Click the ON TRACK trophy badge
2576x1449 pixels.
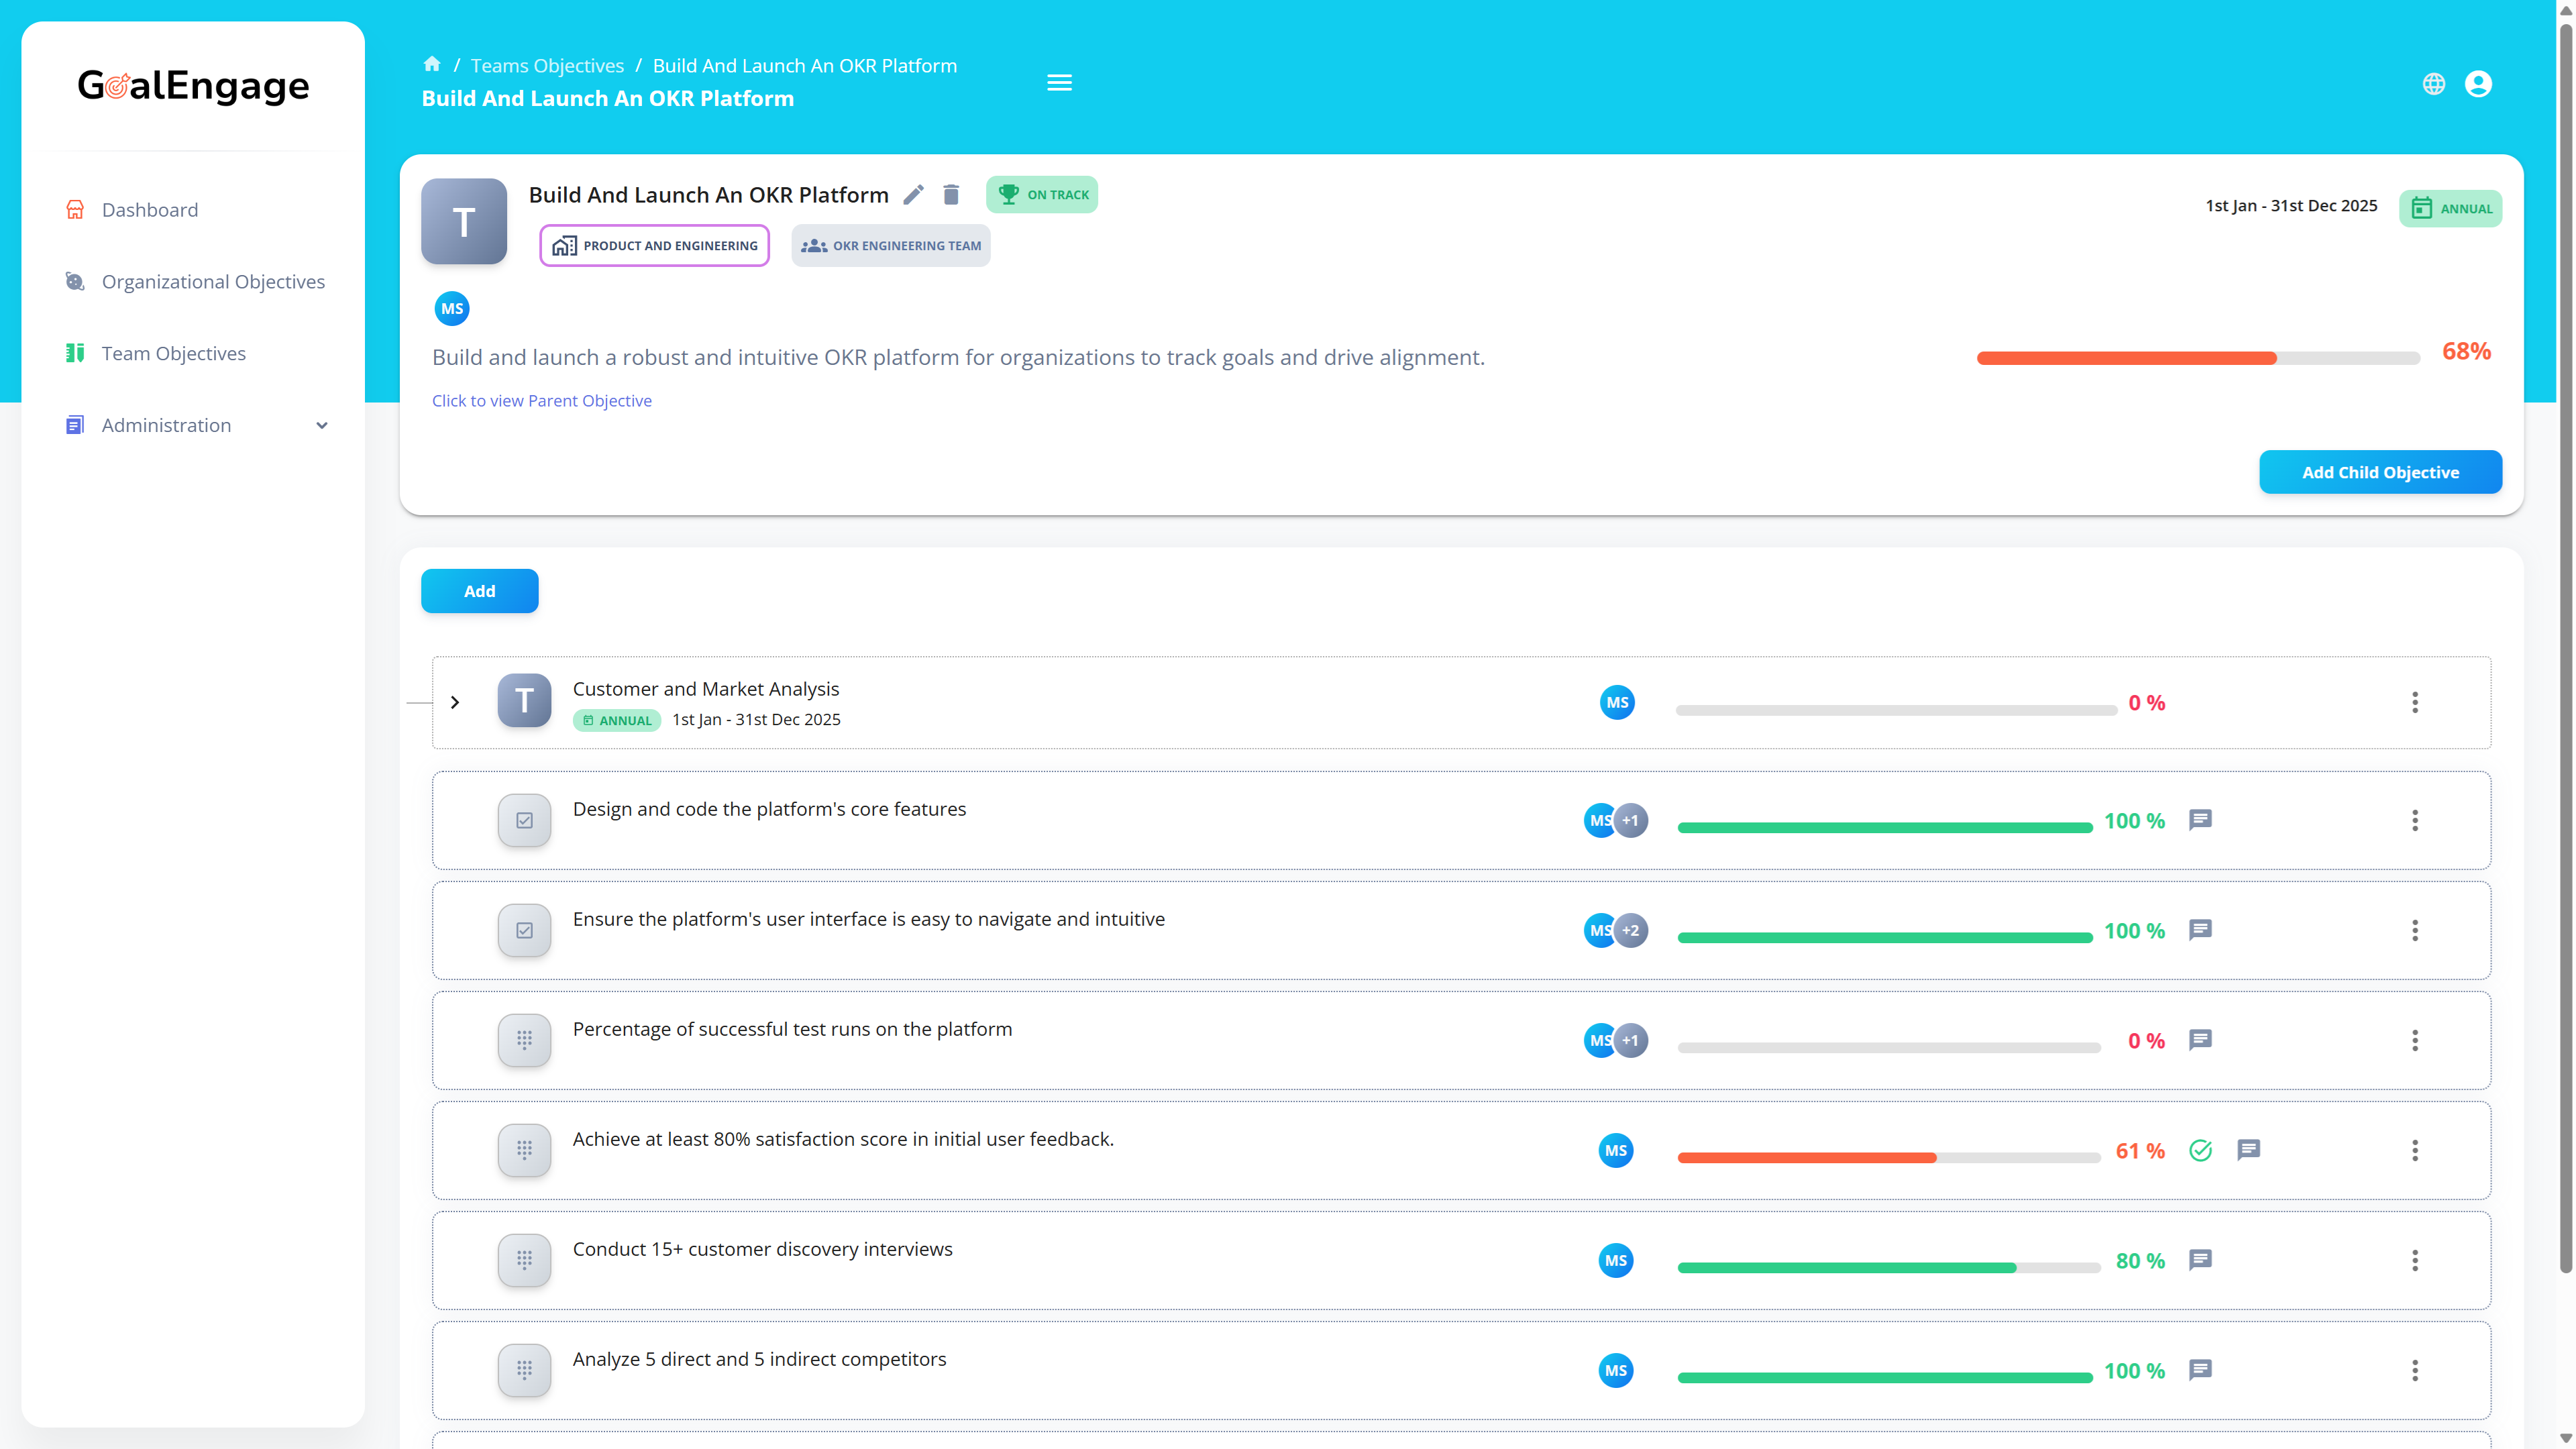click(1042, 195)
